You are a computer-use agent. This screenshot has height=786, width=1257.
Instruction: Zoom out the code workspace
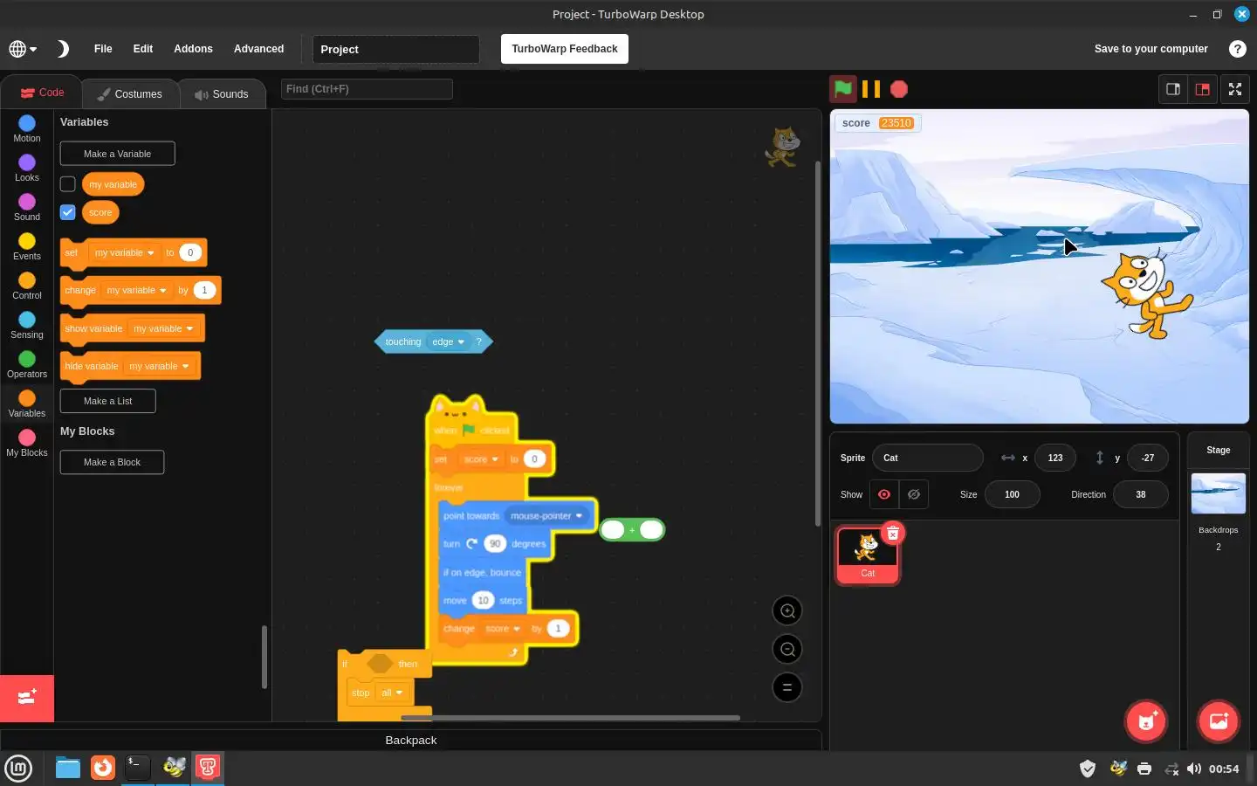pos(787,649)
